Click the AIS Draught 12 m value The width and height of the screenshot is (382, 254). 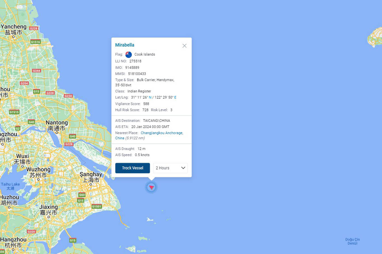[x=142, y=149]
